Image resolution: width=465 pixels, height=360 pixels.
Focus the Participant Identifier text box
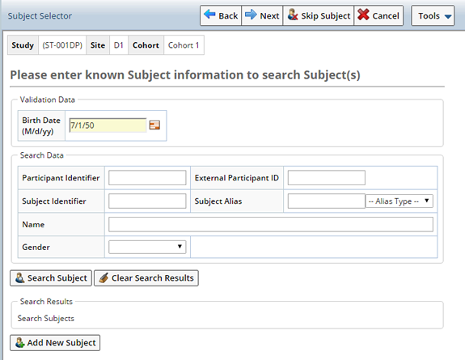click(147, 178)
